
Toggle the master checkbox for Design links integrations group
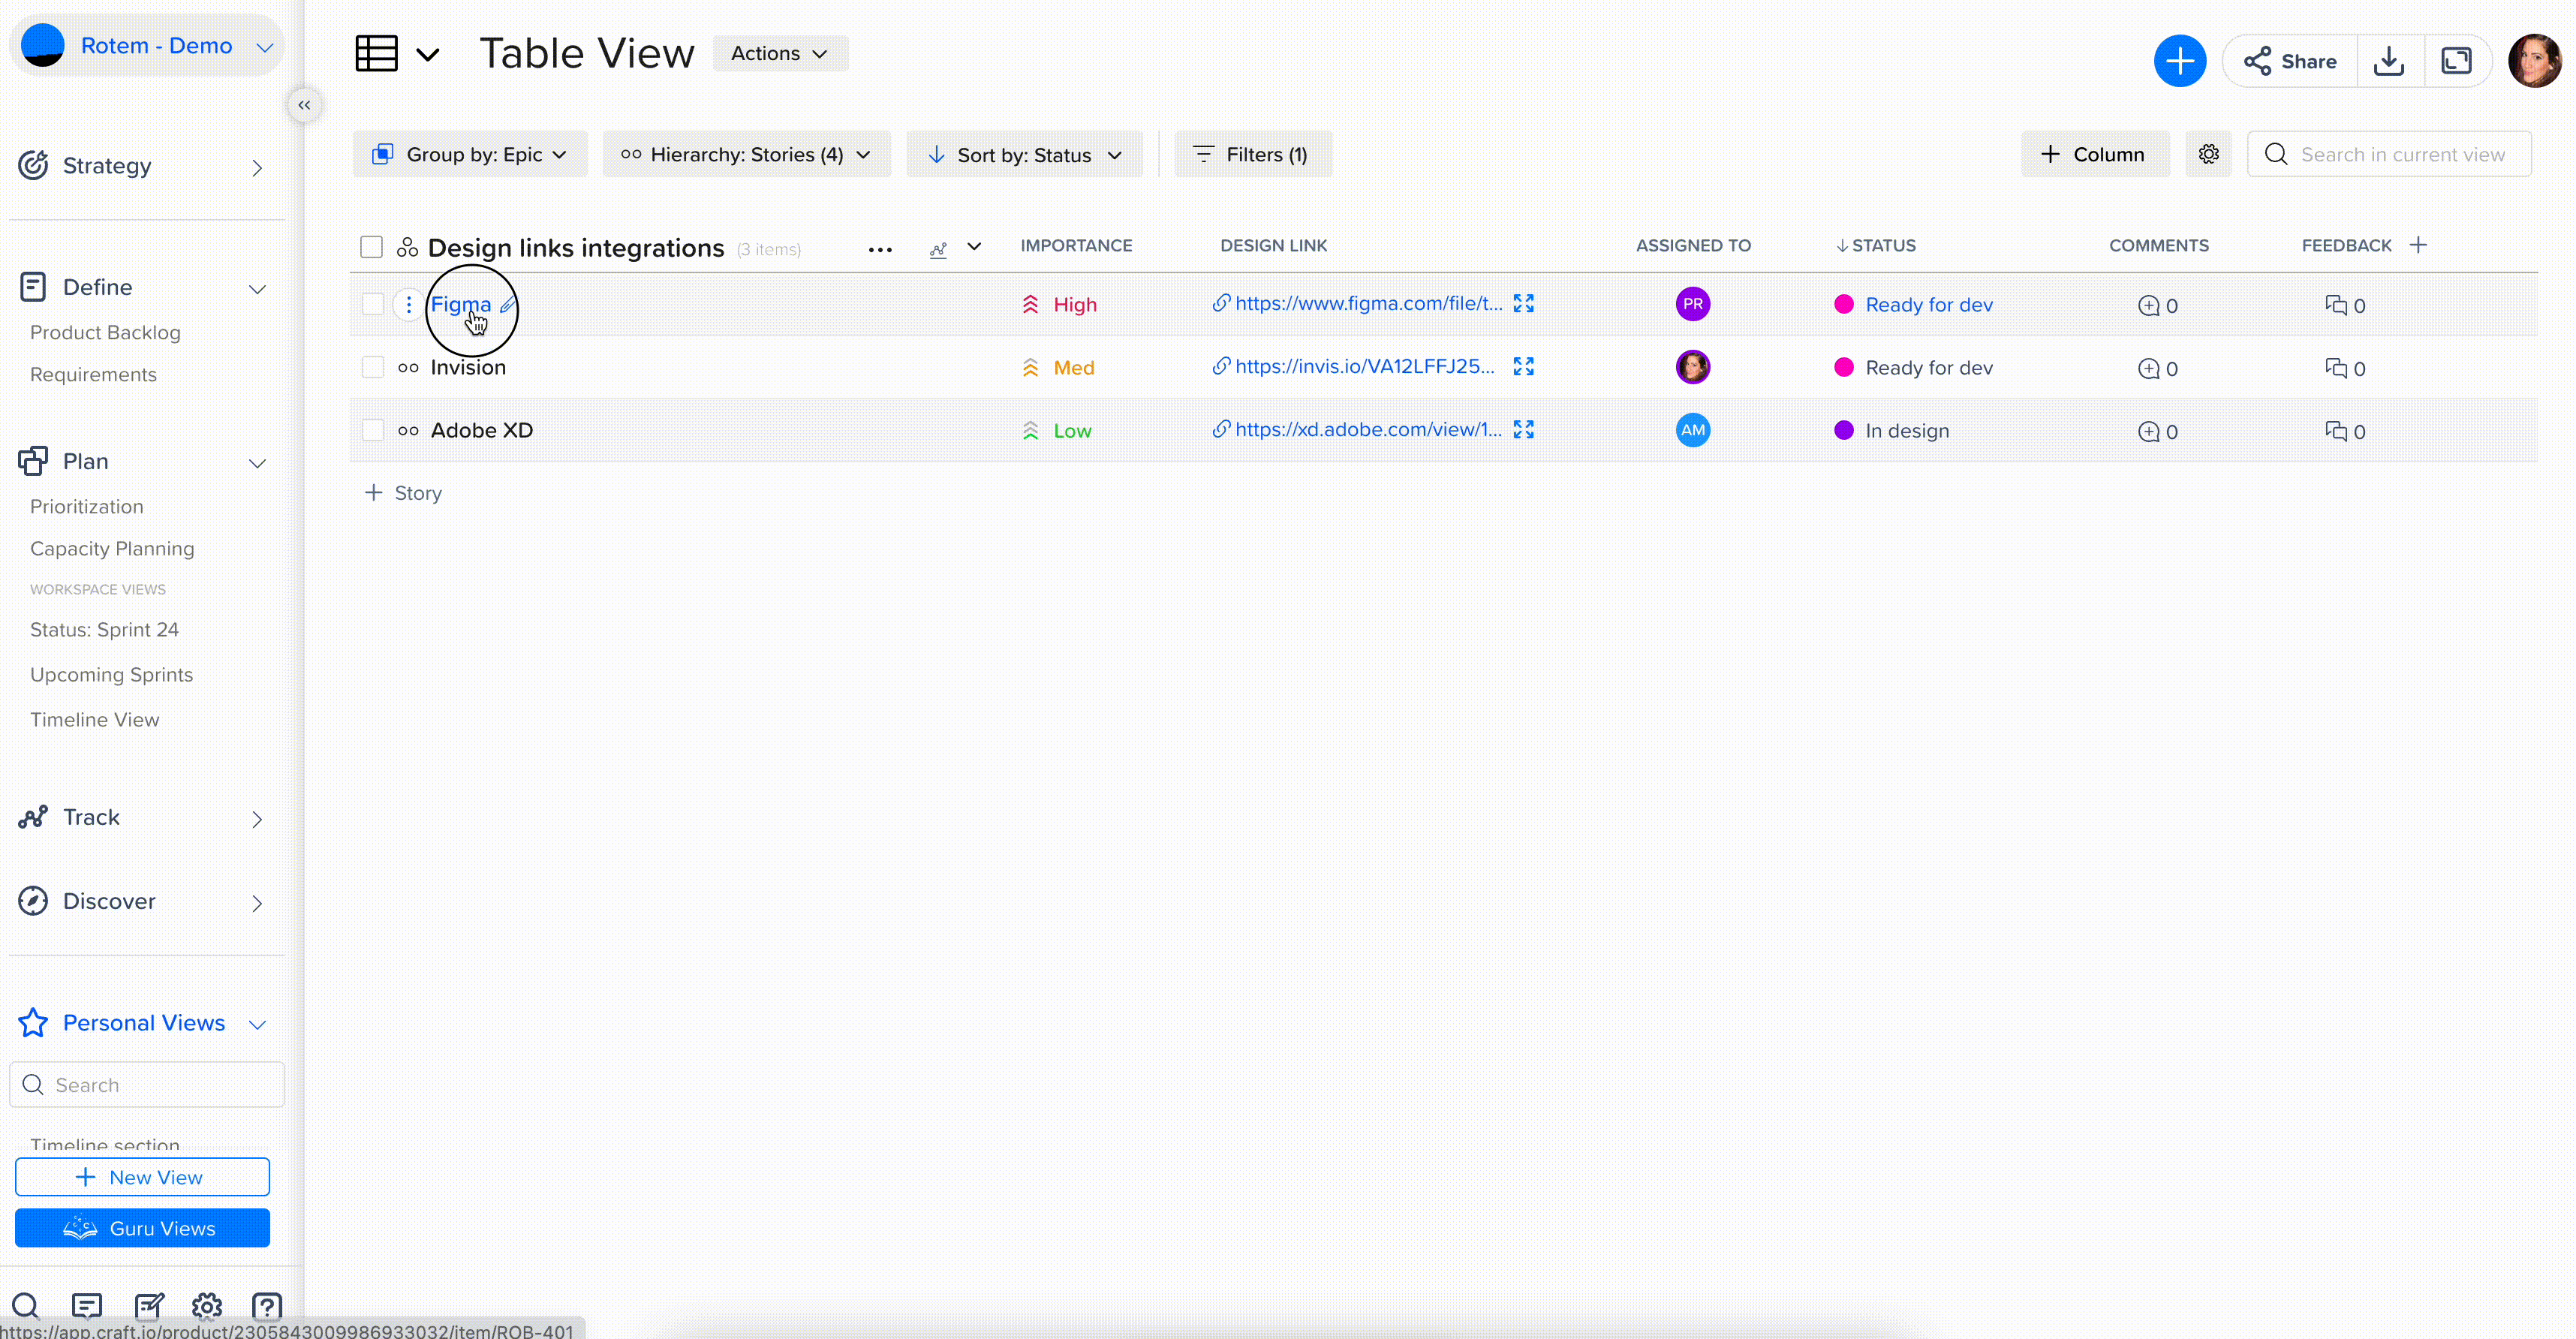point(372,247)
